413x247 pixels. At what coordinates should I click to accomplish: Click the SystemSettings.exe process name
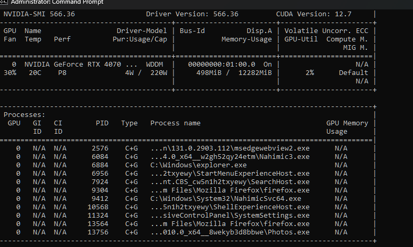coord(230,216)
